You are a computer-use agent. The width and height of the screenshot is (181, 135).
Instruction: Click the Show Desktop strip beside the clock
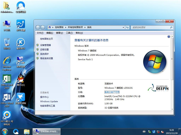180,132
